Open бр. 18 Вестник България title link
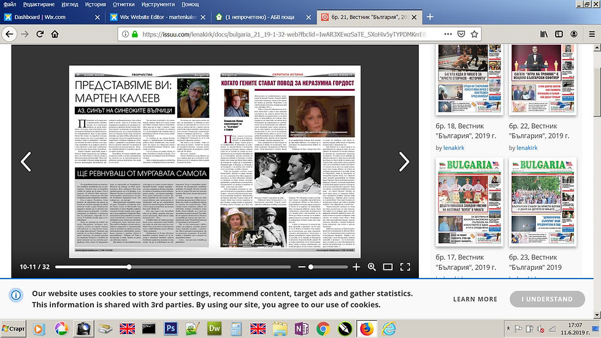Screen dimensions: 601x338 465,131
